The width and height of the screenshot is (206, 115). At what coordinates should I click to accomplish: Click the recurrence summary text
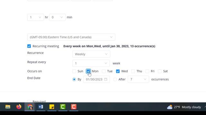click(109, 46)
